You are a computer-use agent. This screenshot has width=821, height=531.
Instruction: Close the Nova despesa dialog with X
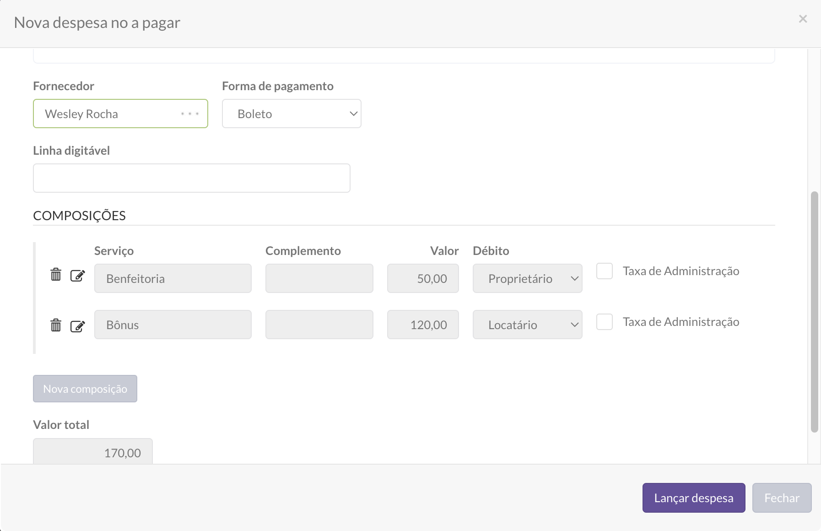coord(803,19)
